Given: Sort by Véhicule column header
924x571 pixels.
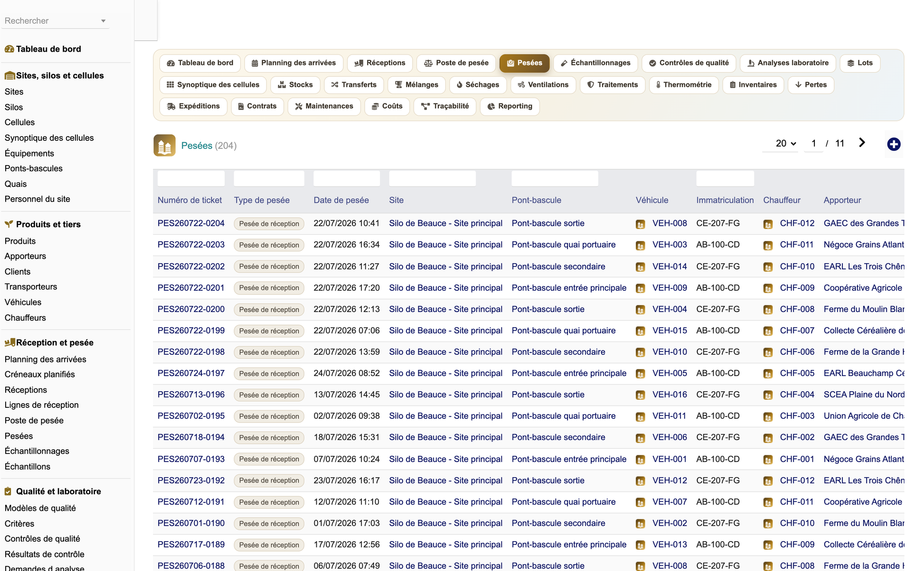Looking at the screenshot, I should coord(652,200).
